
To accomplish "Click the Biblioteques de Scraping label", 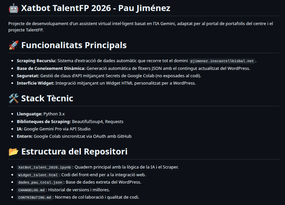I will [x=44, y=121].
